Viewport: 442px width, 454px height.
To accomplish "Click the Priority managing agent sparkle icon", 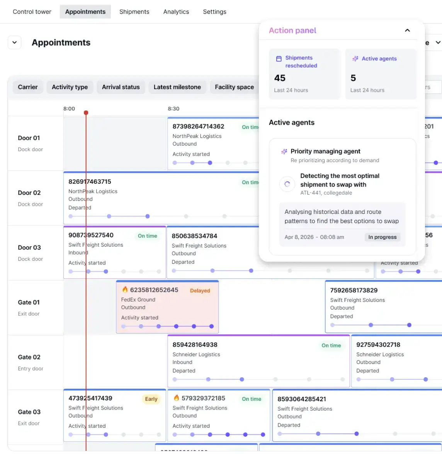I will point(284,151).
